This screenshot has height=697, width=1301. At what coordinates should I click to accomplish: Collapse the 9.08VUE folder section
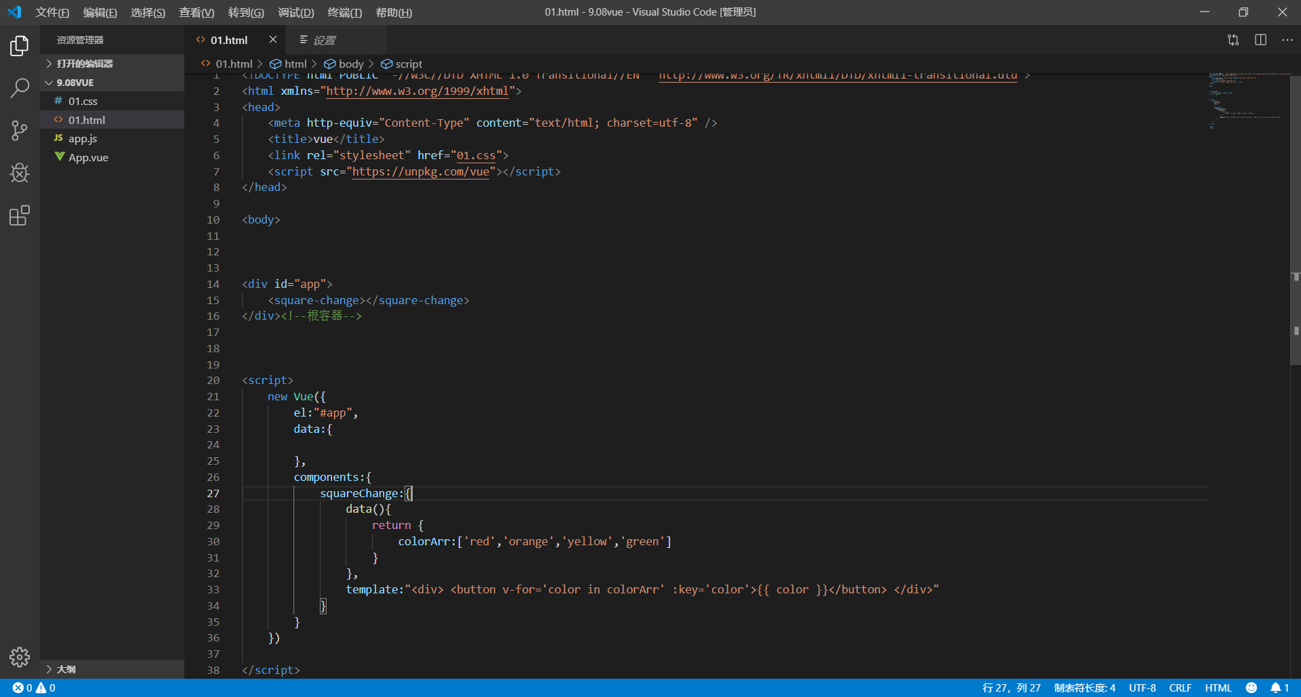(75, 83)
